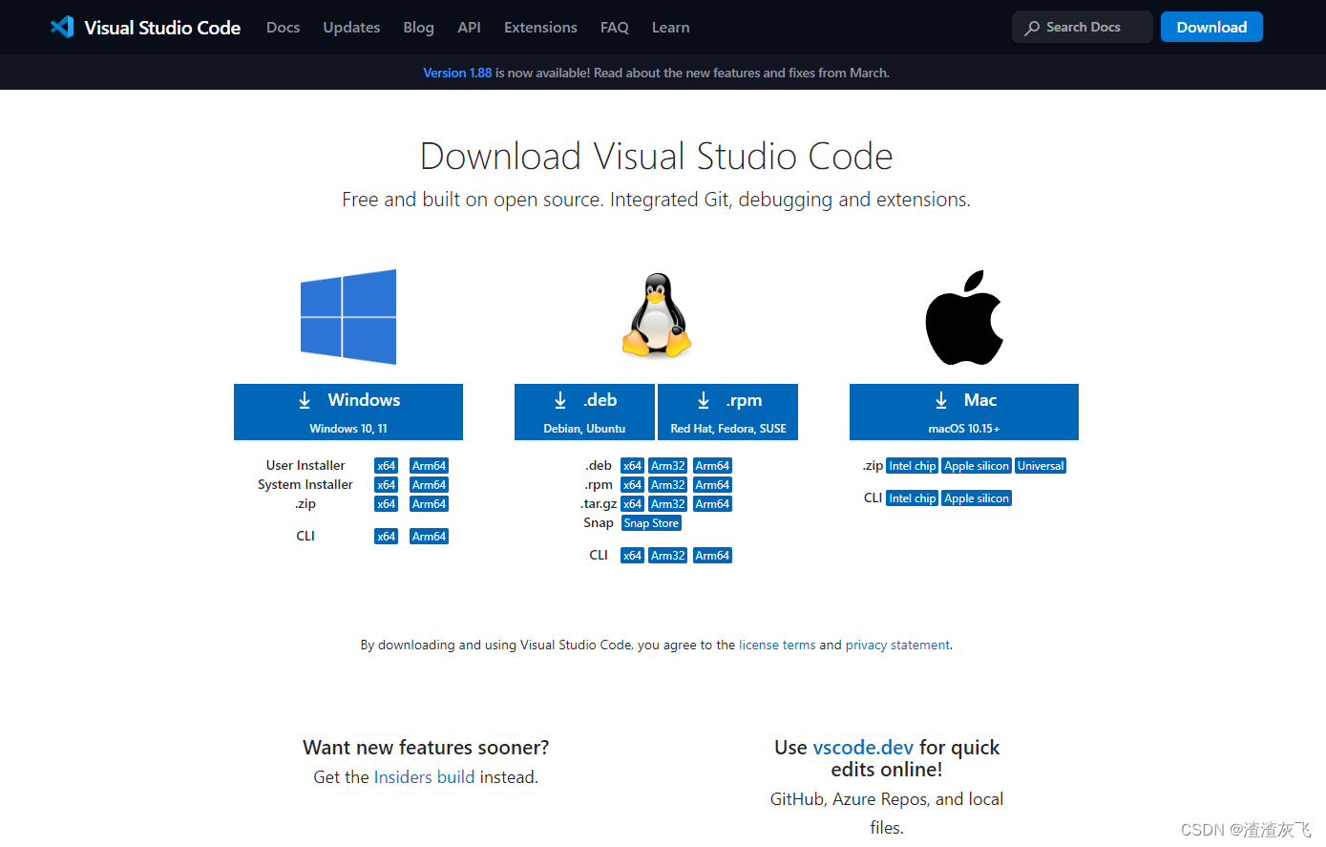Click the Download Visual Studio Code heading
The image size is (1326, 847).
coord(657,156)
